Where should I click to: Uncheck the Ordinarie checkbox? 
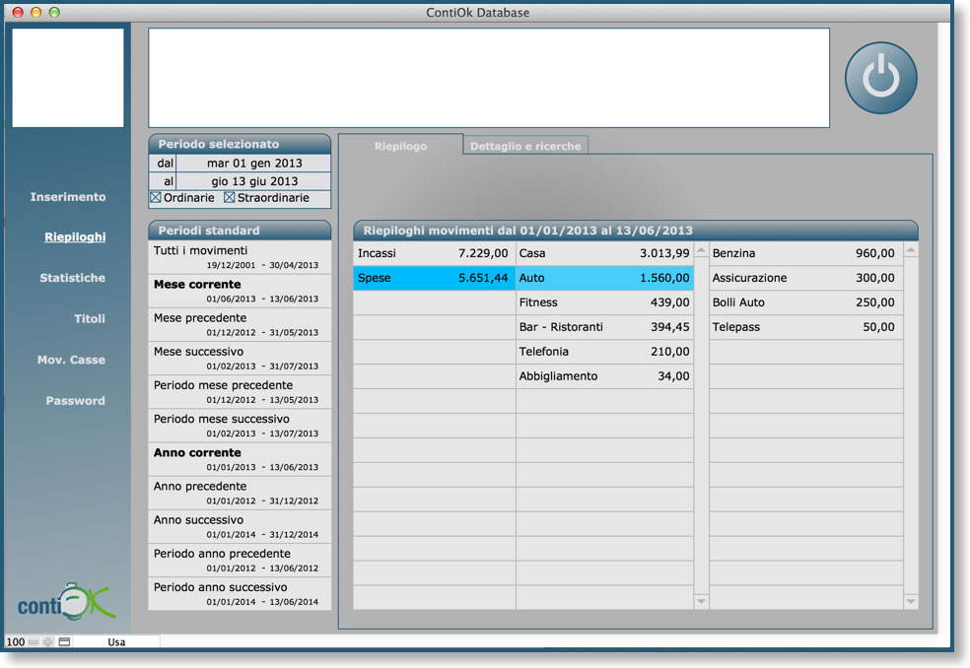click(156, 198)
